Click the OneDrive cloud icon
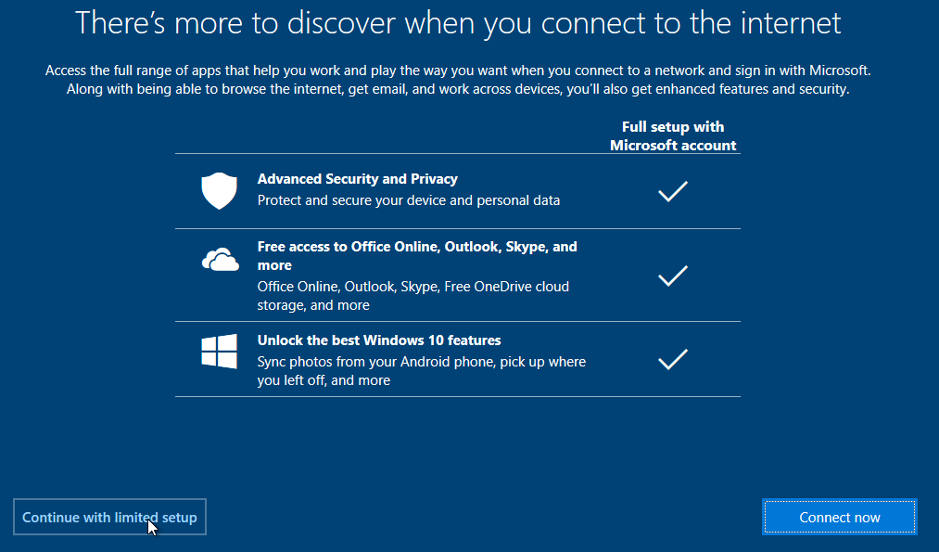Image resolution: width=939 pixels, height=552 pixels. pyautogui.click(x=220, y=260)
